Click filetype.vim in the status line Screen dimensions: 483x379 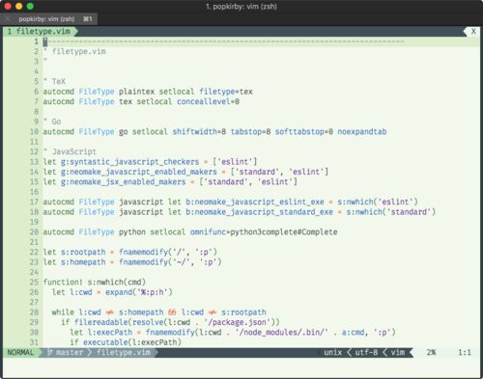coord(124,352)
